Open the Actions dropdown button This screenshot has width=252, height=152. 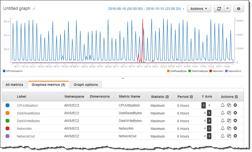coord(199,9)
